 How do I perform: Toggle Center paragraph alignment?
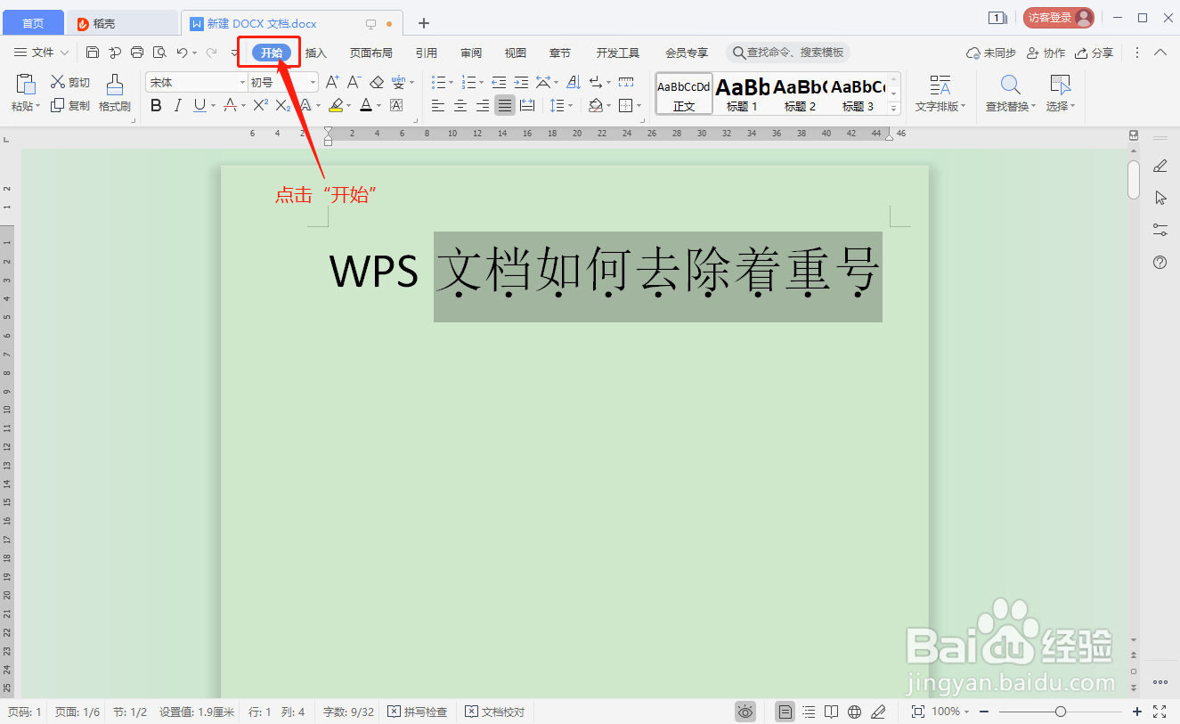pos(460,106)
